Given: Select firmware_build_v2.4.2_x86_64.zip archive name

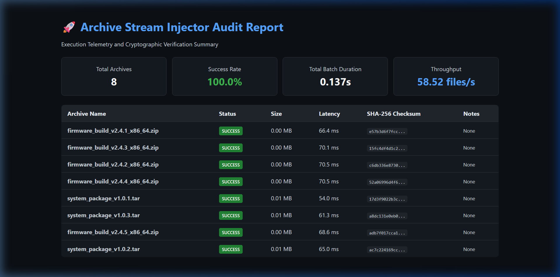Looking at the screenshot, I should 113,164.
